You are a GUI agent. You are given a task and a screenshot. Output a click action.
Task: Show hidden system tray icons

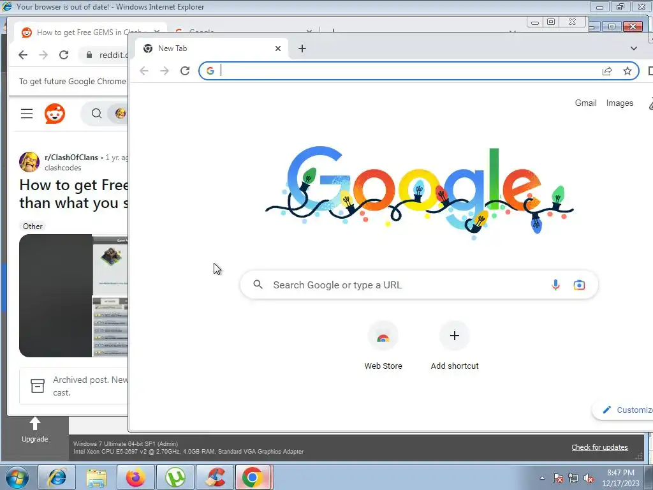542,478
